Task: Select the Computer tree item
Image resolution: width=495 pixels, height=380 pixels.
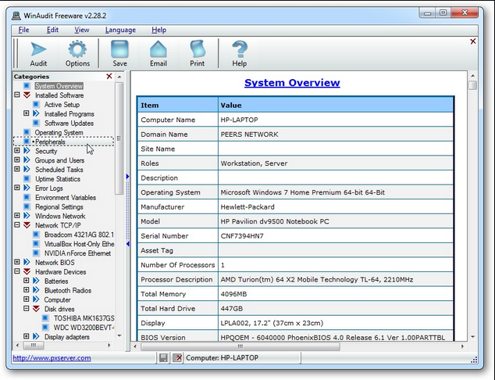Action: (57, 299)
